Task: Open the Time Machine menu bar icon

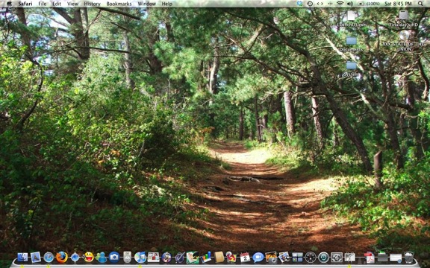Action: click(310, 4)
